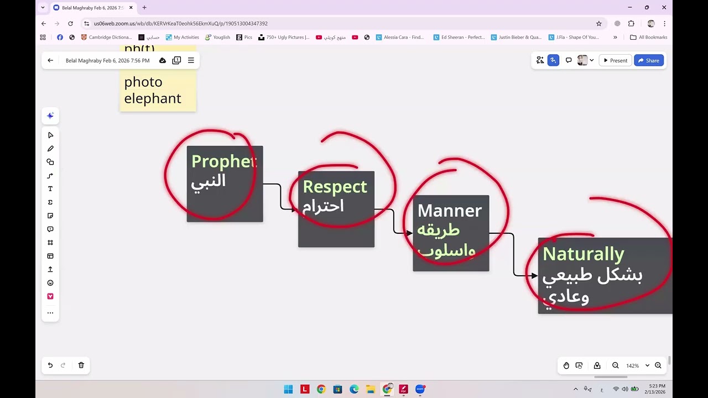Open the templates tool in toolbar
The width and height of the screenshot is (708, 398).
[50, 256]
